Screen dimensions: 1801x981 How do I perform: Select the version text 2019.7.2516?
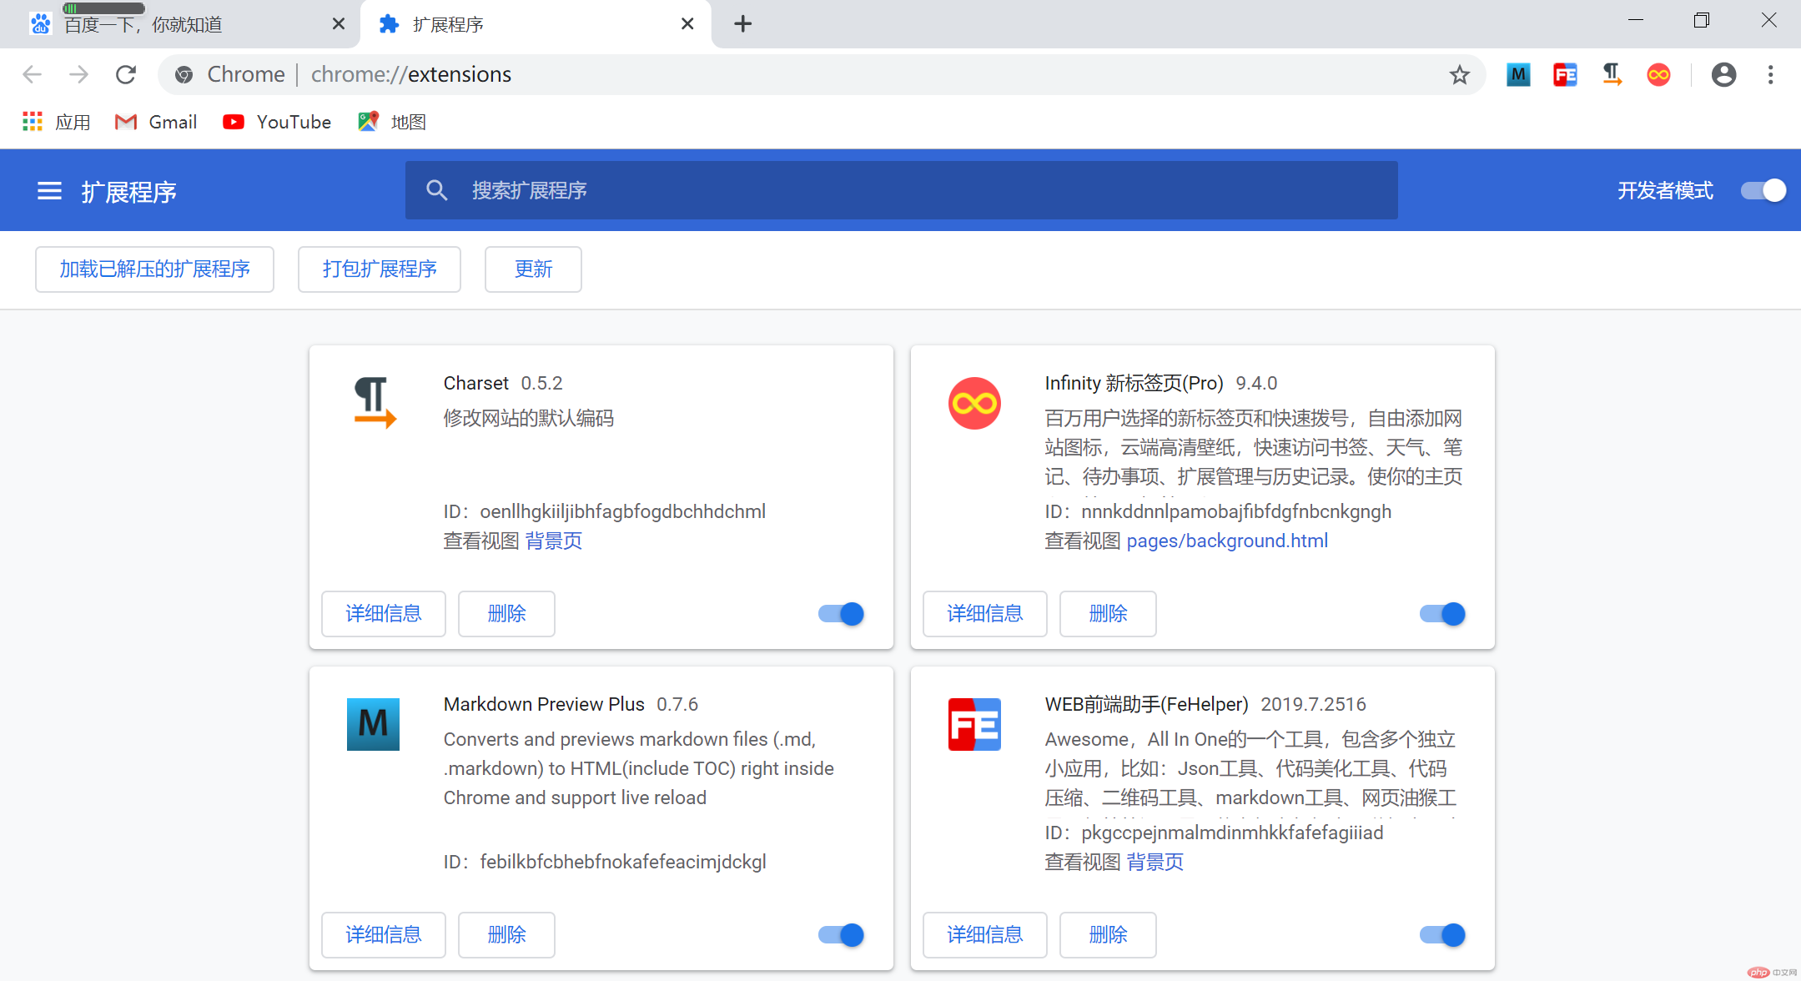[1313, 704]
